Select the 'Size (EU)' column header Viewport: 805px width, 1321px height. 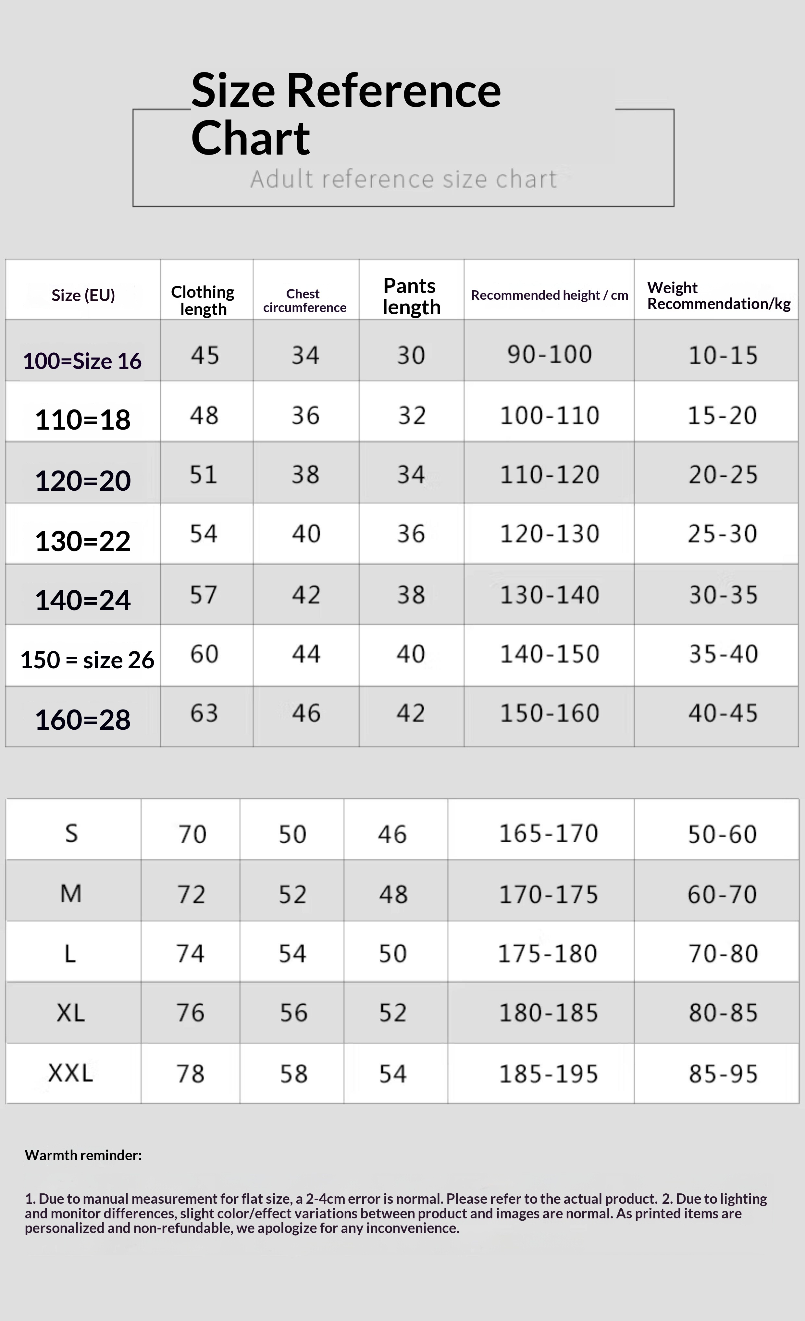coord(83,295)
